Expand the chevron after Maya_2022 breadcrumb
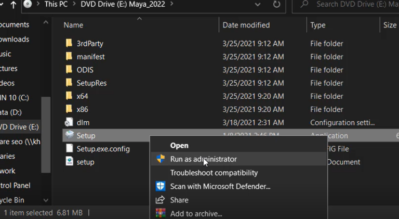 click(x=171, y=4)
